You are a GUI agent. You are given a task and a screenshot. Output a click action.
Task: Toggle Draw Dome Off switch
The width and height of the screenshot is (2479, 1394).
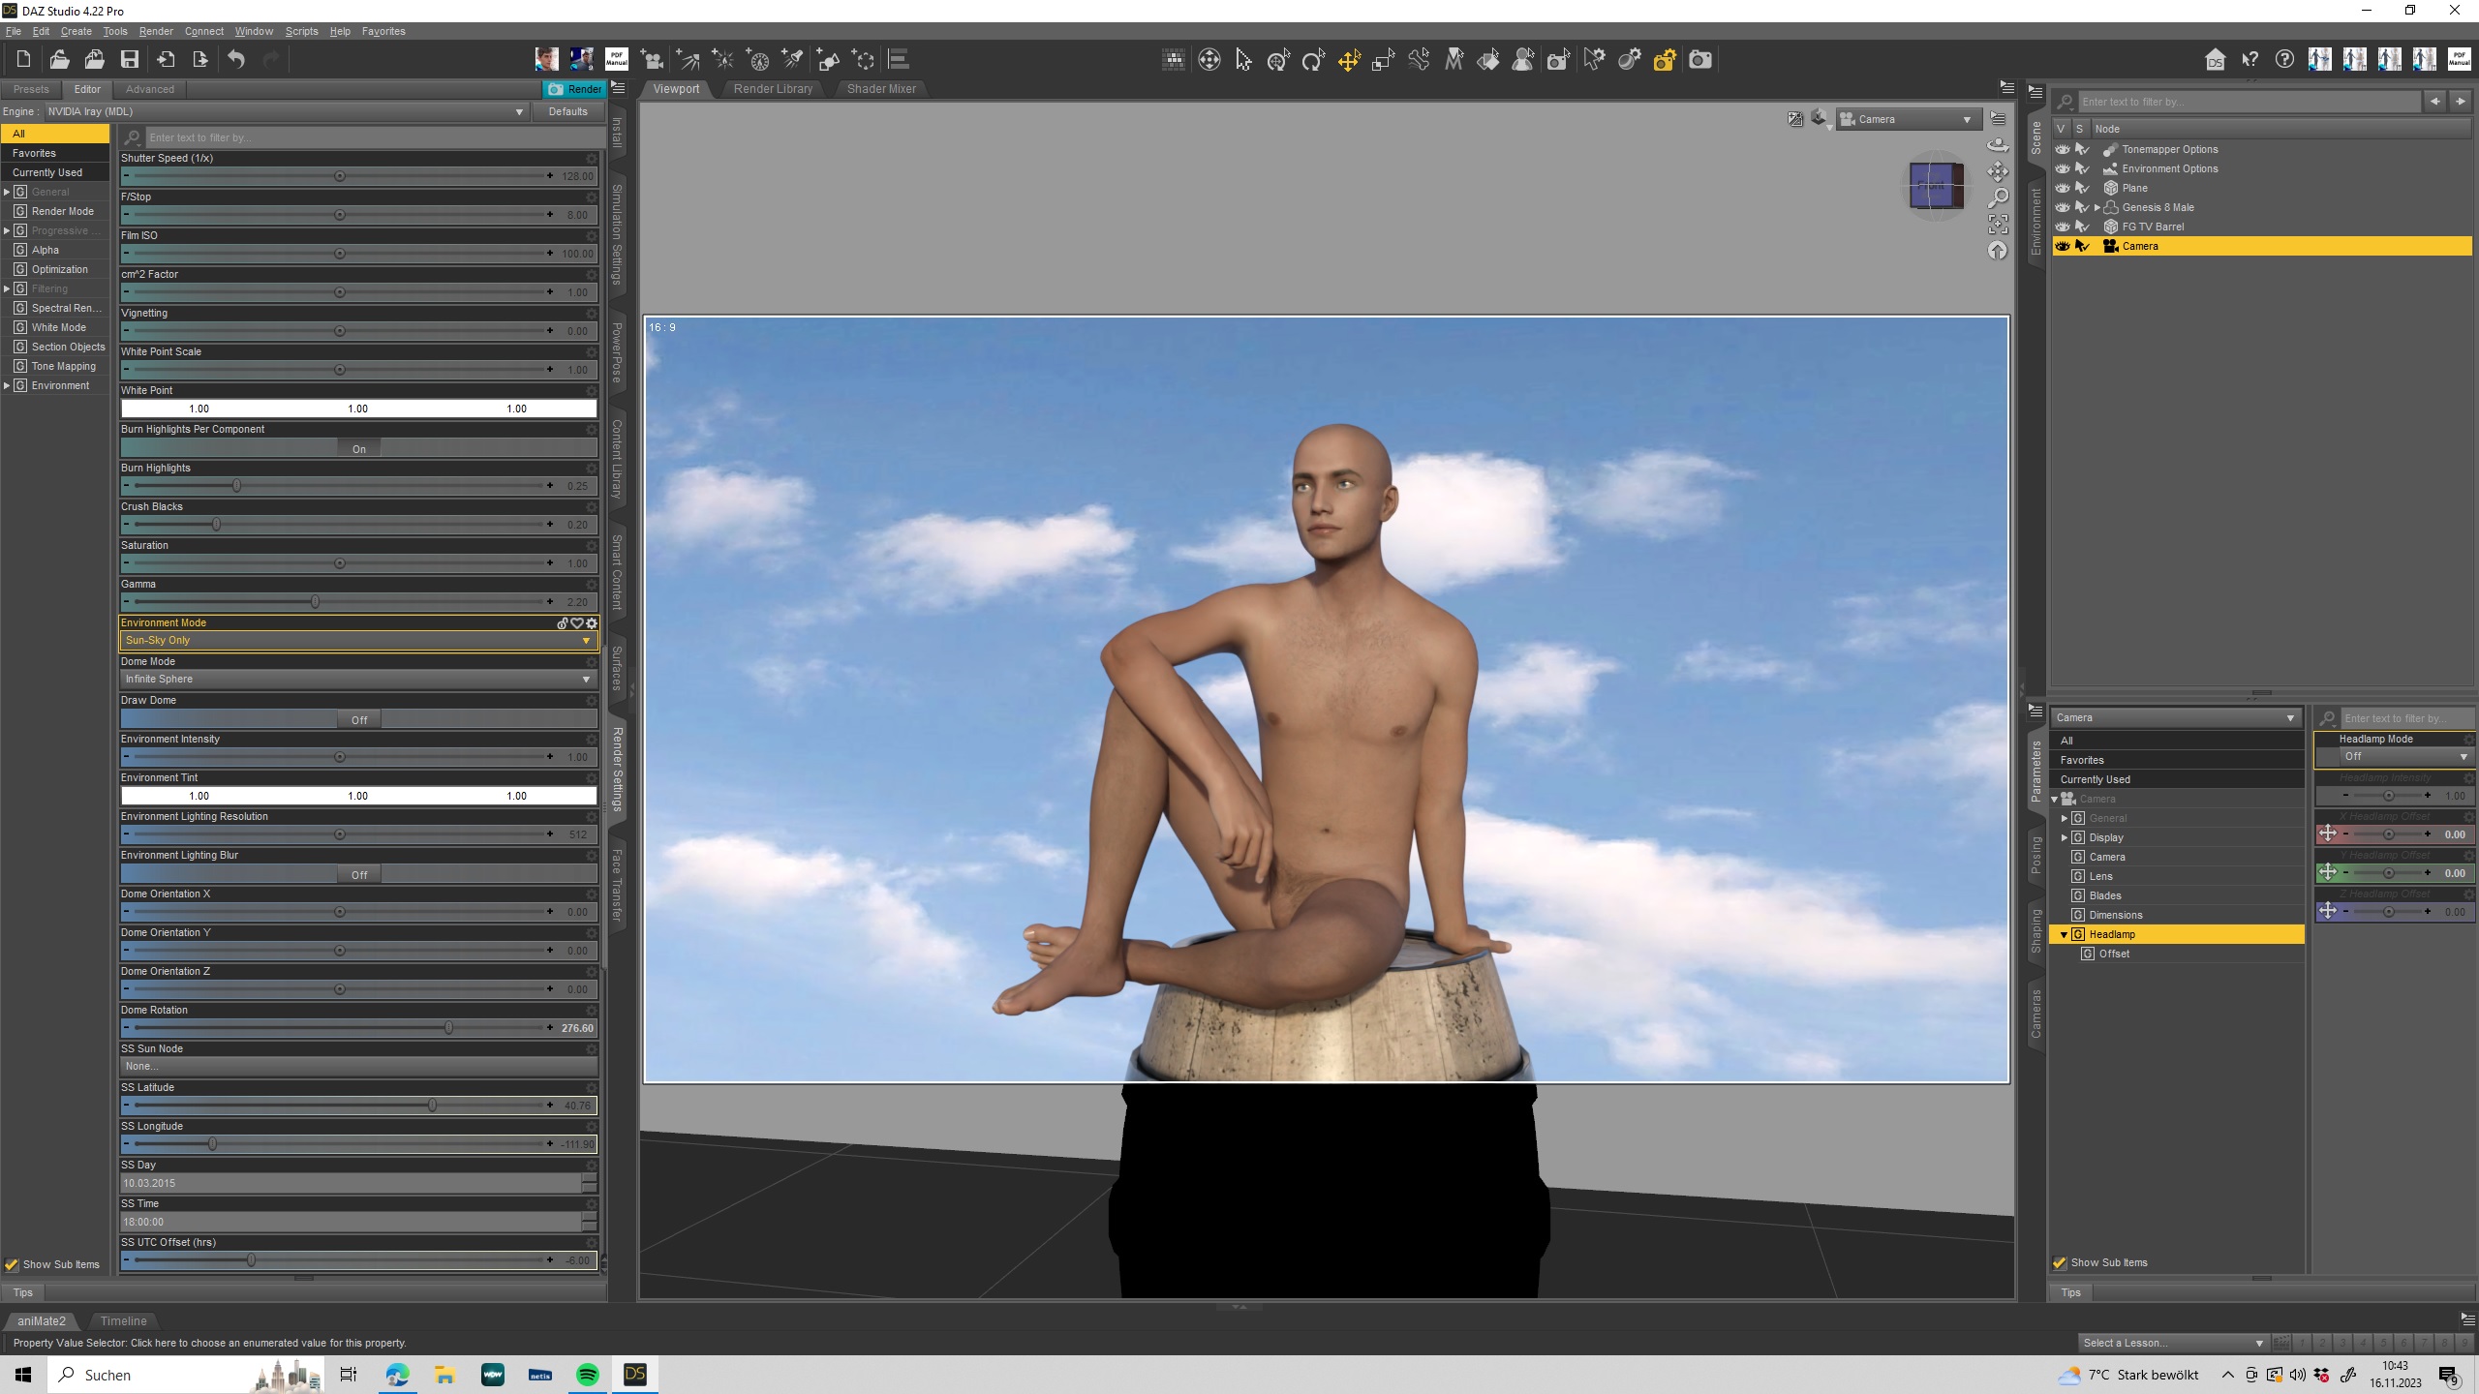click(x=359, y=719)
